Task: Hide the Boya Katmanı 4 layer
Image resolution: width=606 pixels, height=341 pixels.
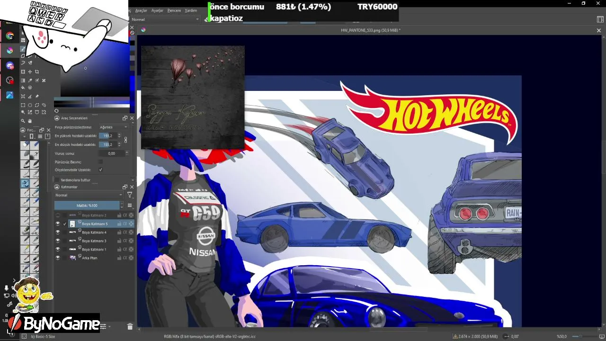Action: click(x=58, y=232)
